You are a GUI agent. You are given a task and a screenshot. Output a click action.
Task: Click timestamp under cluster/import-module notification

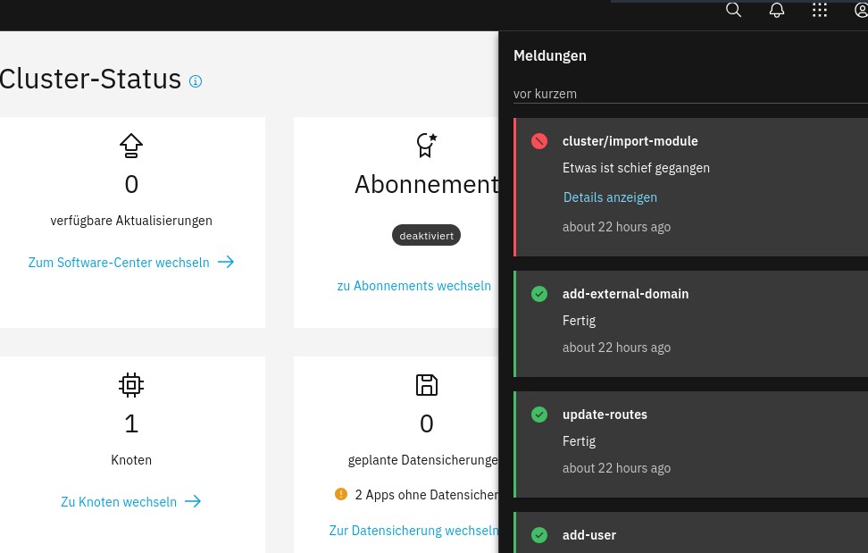(x=617, y=227)
